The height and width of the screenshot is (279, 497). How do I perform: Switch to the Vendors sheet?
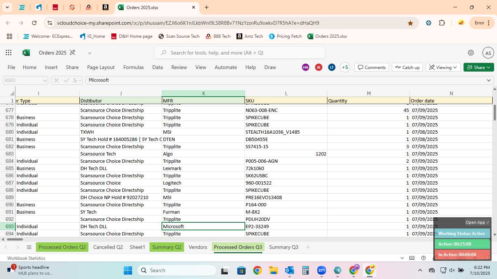[x=198, y=247]
